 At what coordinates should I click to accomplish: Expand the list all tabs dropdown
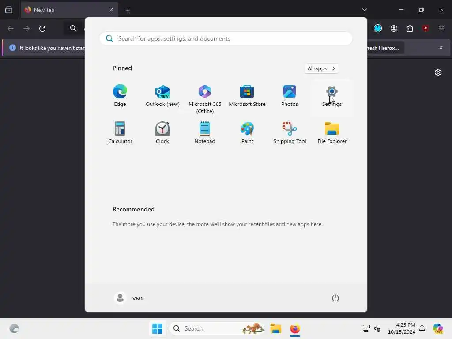coord(365,10)
